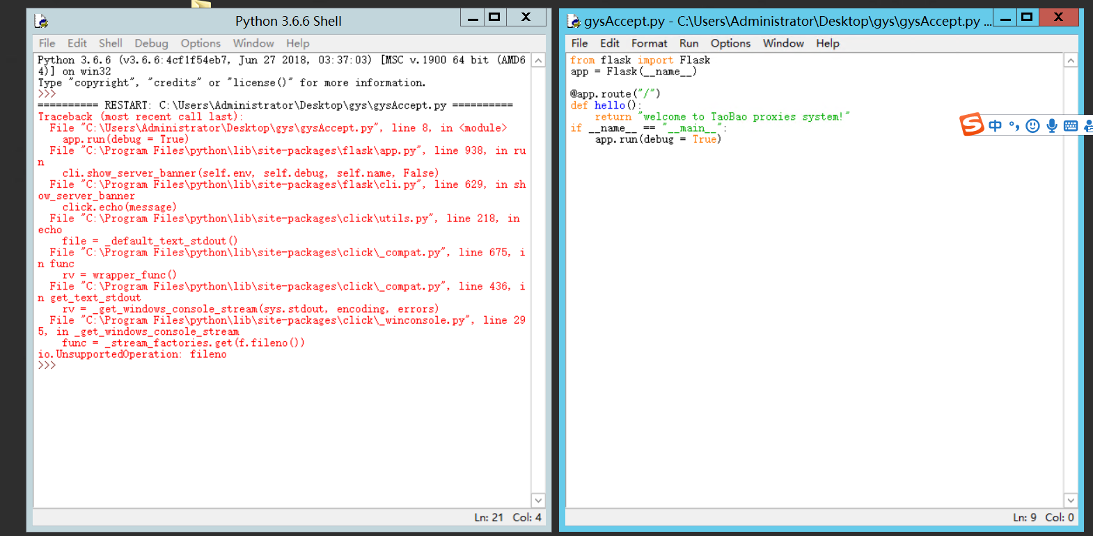Viewport: 1093px width, 536px height.
Task: Click gysAccept.py editor title bar text
Action: [787, 21]
